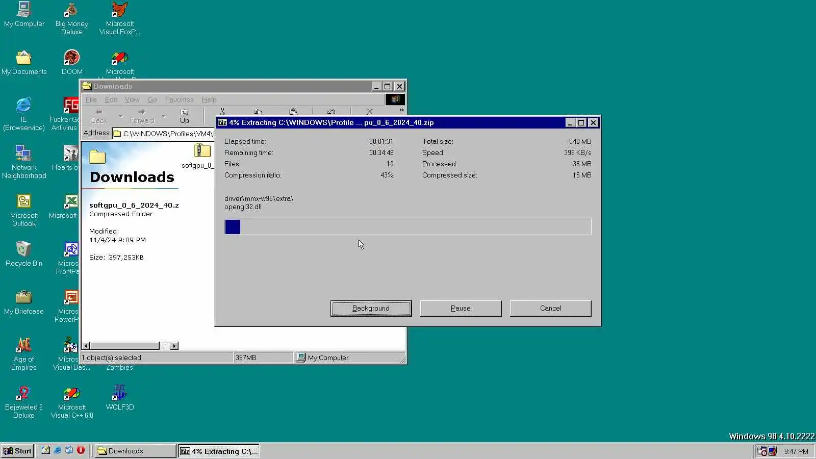Click the Downloads scrollbar left arrow
The image size is (816, 459).
[86, 346]
